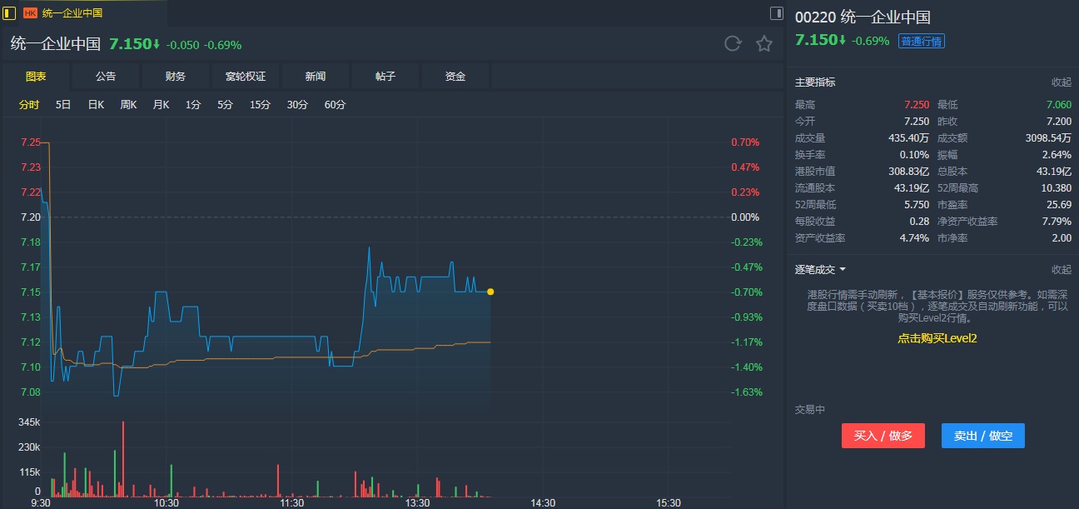Click the yellow latest-price dot on chart
Image resolution: width=1079 pixels, height=509 pixels.
point(490,292)
